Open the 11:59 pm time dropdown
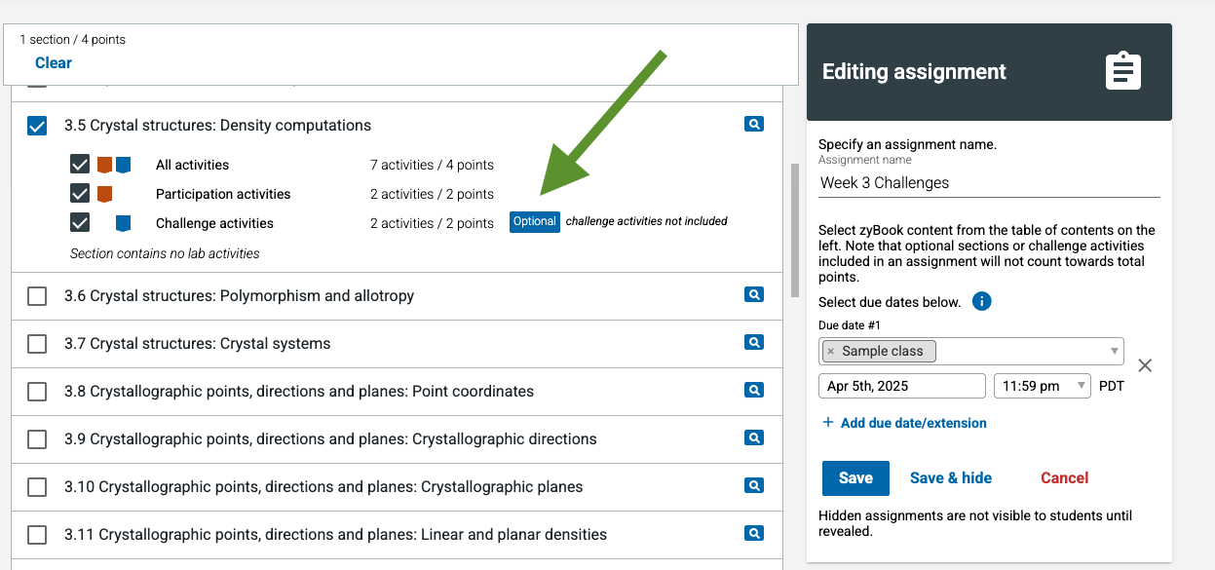 click(1042, 386)
